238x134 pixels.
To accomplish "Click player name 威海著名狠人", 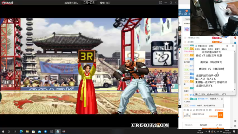I will pos(71,3).
